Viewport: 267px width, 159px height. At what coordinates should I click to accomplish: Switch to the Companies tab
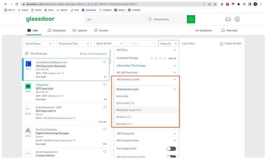[56, 30]
